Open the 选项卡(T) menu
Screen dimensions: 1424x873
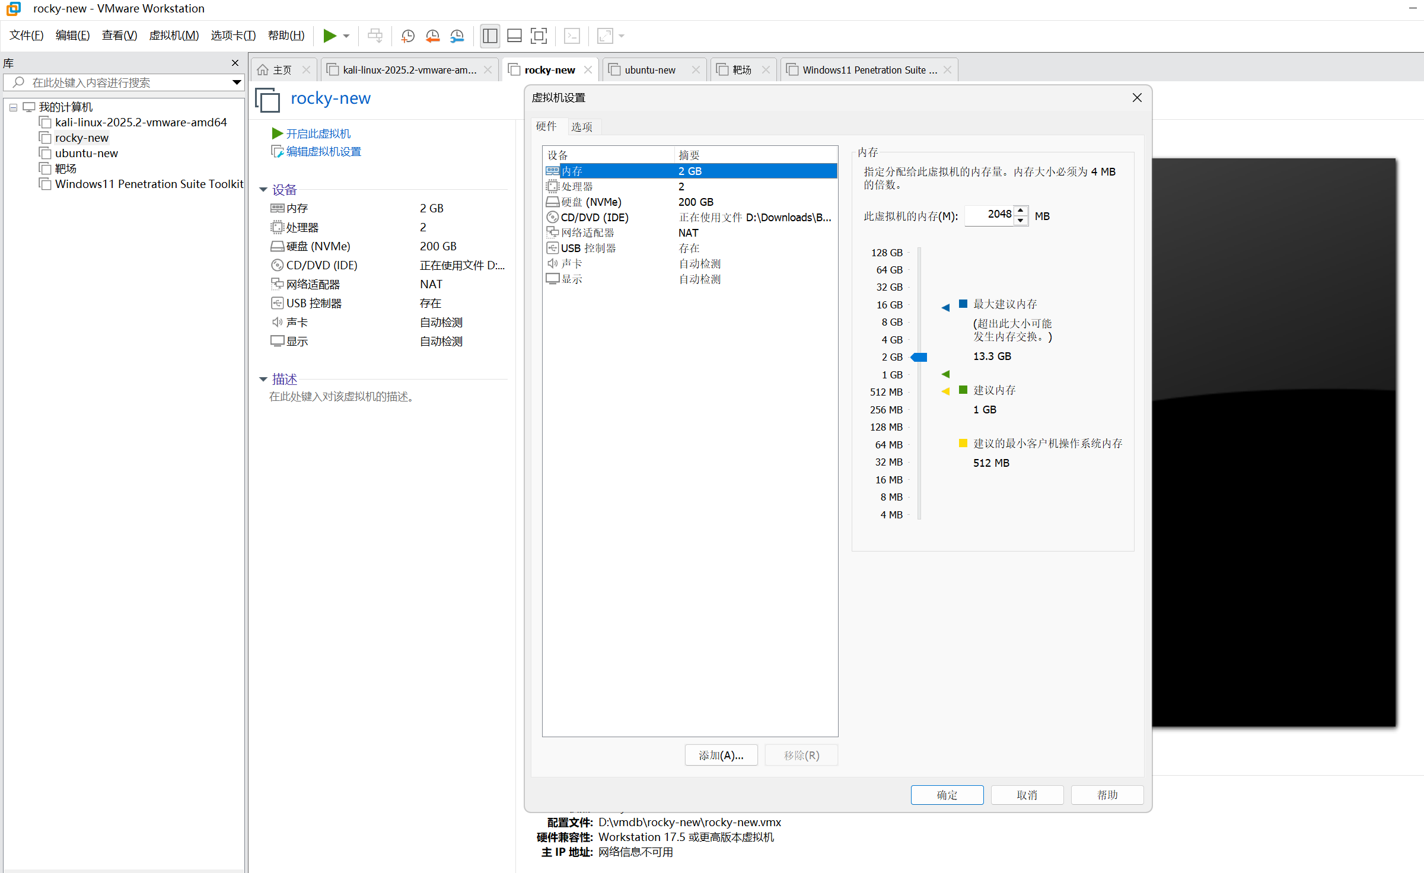233,36
